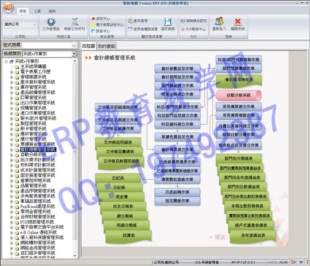Expand the 固定資產管理系統 node
Image resolution: width=310 pixels, height=266 pixels.
click(11, 176)
